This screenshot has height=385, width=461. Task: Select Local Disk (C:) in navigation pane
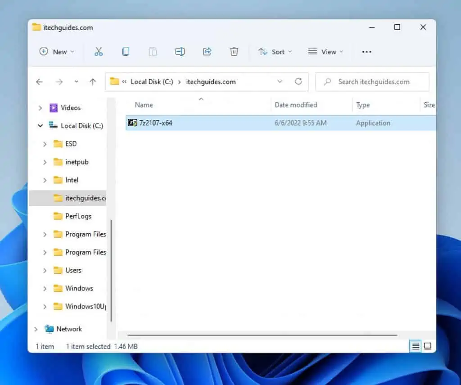click(x=82, y=126)
